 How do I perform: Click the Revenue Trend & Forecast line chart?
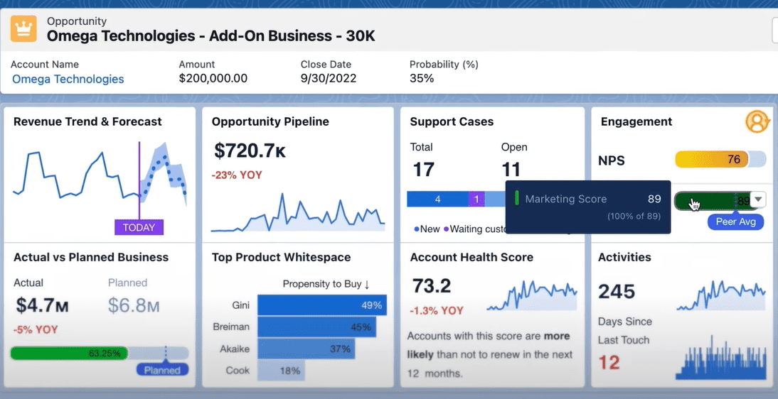coord(100,176)
